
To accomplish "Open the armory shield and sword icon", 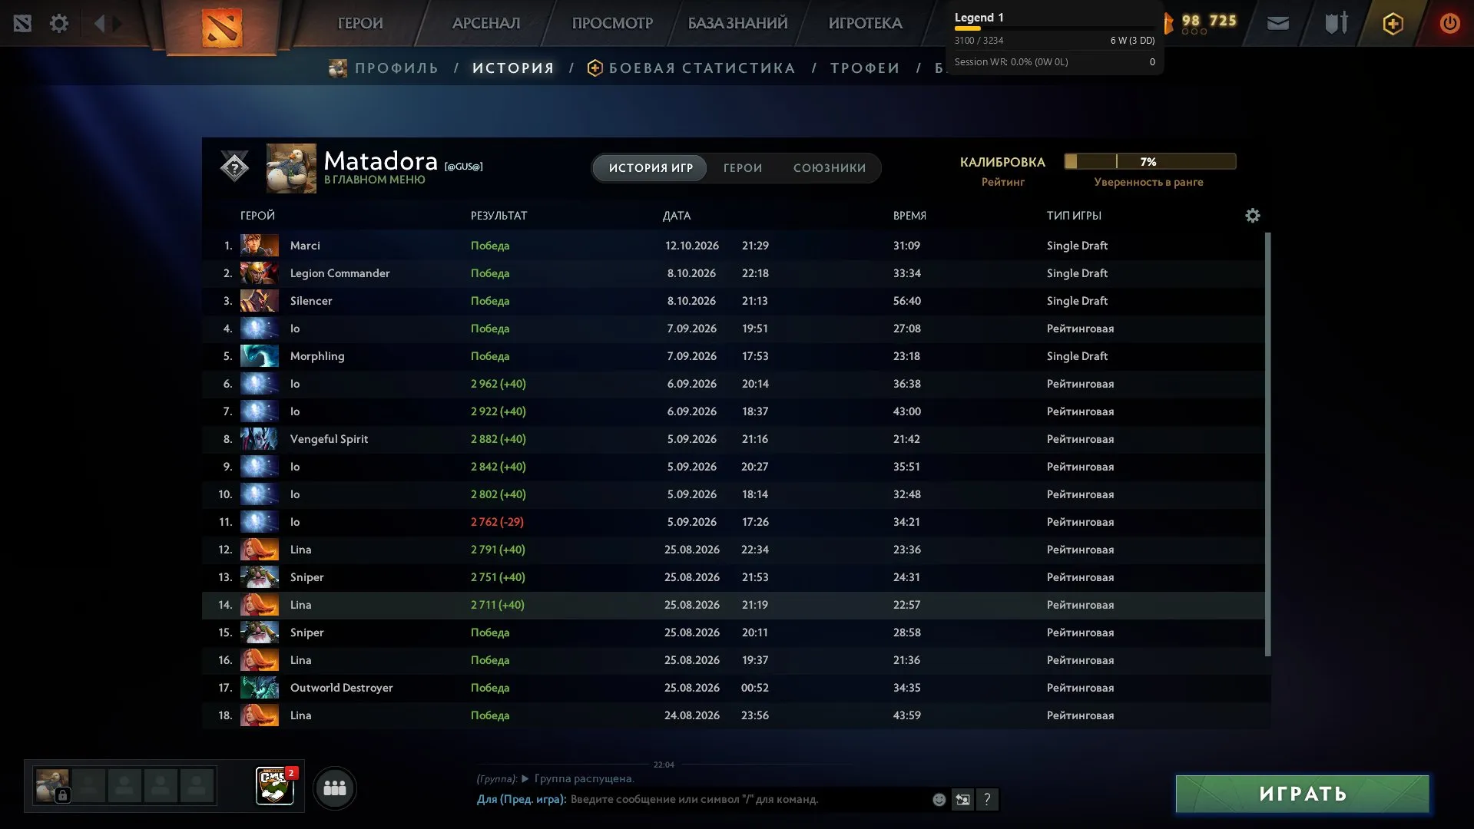I will [1337, 23].
